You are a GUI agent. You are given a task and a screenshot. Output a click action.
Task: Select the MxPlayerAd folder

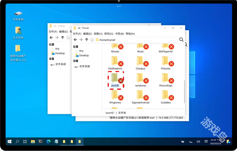pos(166,48)
